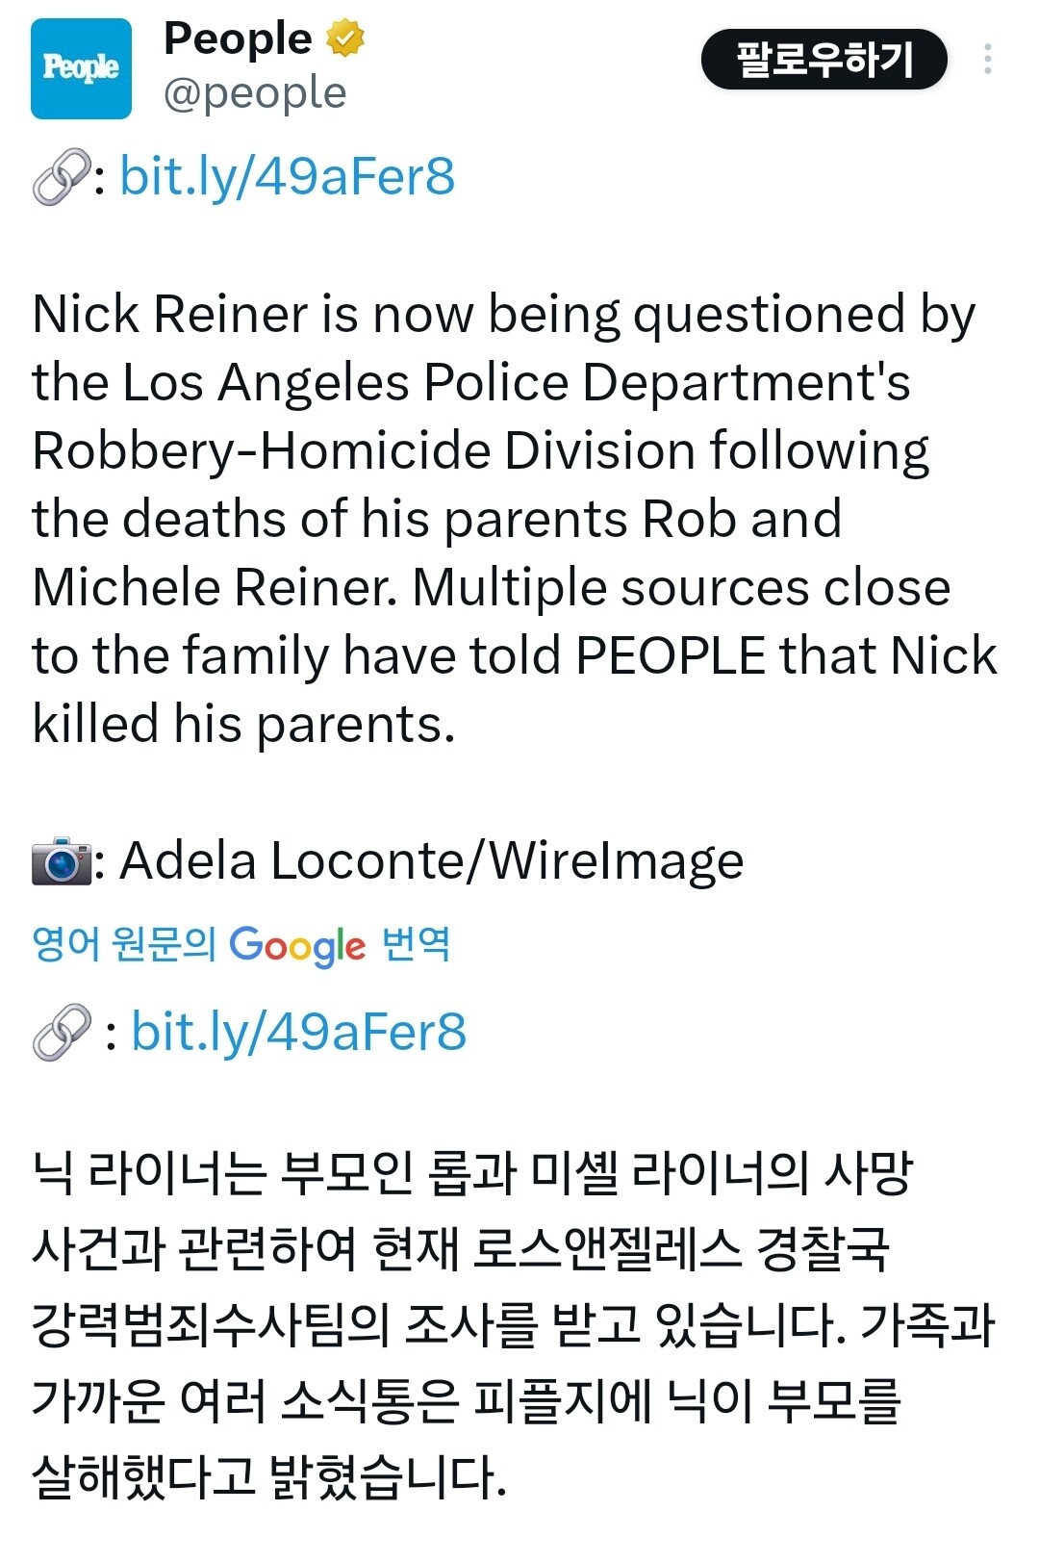The image size is (1039, 1562).
Task: Open the People profile avatar
Action: tap(81, 68)
